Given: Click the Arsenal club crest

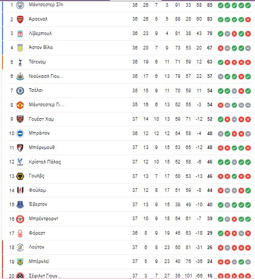Looking at the screenshot, I should pos(20,19).
